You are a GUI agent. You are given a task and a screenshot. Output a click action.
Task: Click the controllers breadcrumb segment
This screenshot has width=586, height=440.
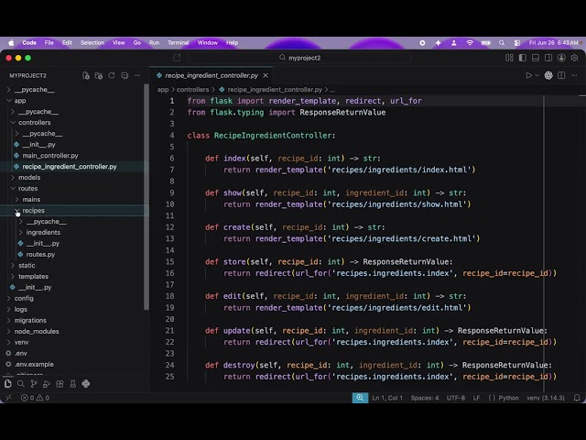(x=192, y=90)
